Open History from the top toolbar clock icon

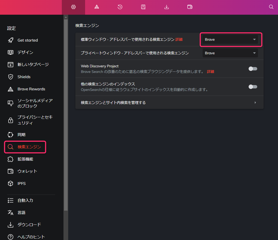tap(120, 7)
